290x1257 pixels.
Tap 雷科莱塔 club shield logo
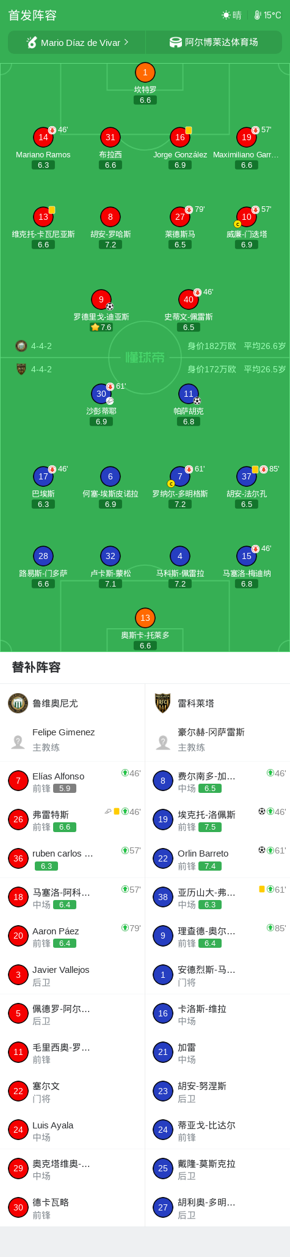(162, 703)
